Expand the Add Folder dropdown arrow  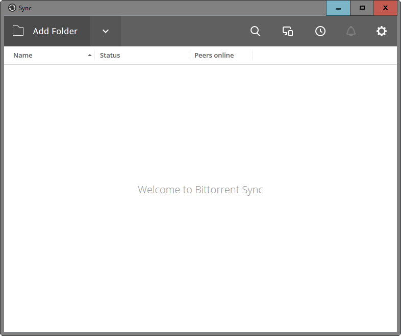(106, 31)
